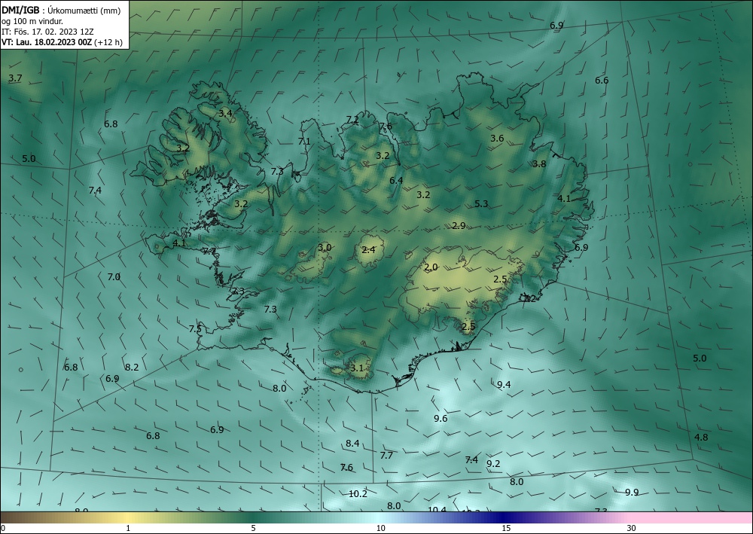The image size is (753, 534).
Task: Select the 3.4 value over the Westfjords
Action: point(225,113)
